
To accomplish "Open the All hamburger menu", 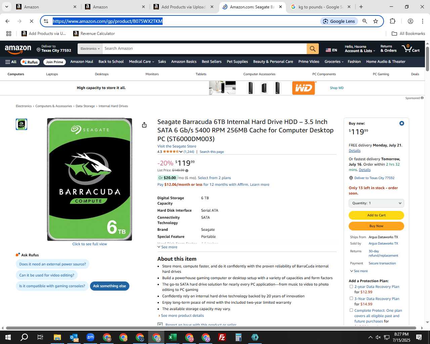I will click(x=11, y=62).
